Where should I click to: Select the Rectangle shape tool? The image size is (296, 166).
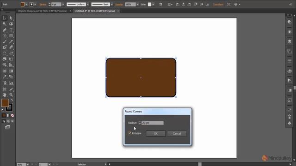point(11,36)
